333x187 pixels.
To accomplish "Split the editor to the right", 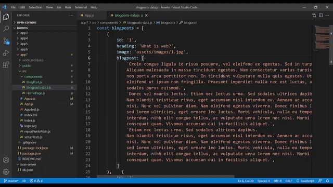I will pyautogui.click(x=321, y=15).
